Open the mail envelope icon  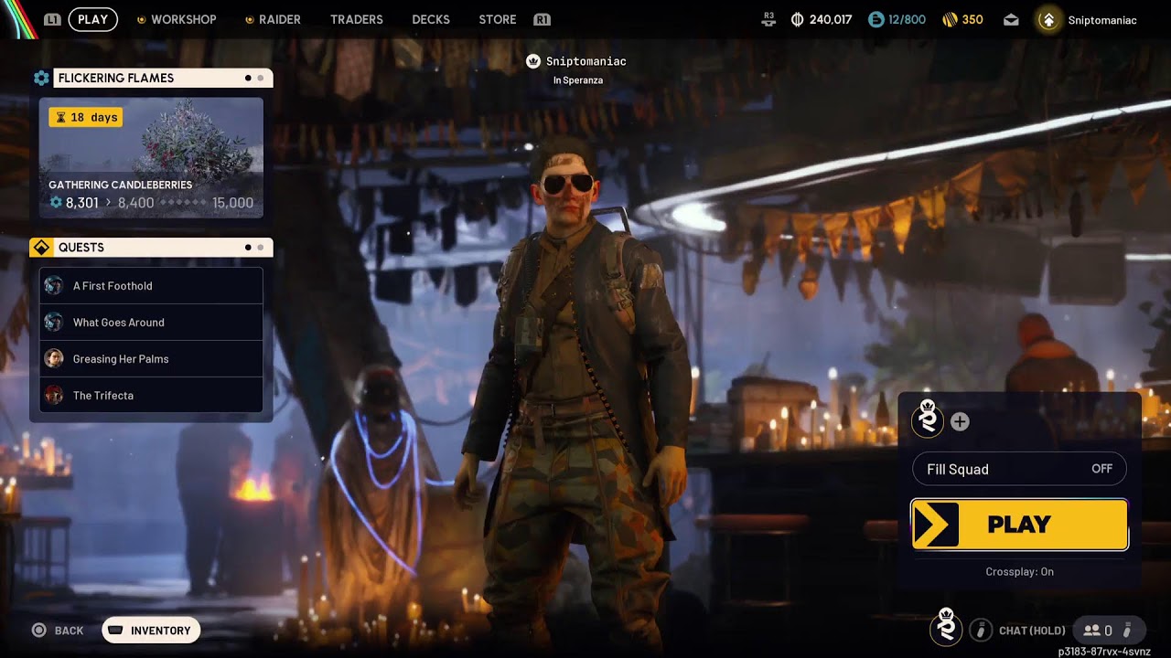1011,19
